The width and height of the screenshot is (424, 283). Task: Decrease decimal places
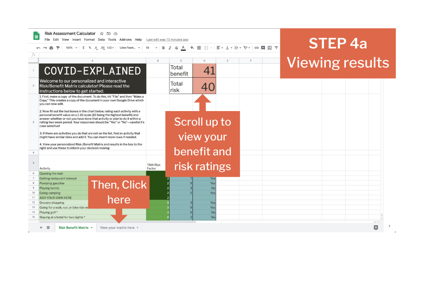tap(96, 48)
